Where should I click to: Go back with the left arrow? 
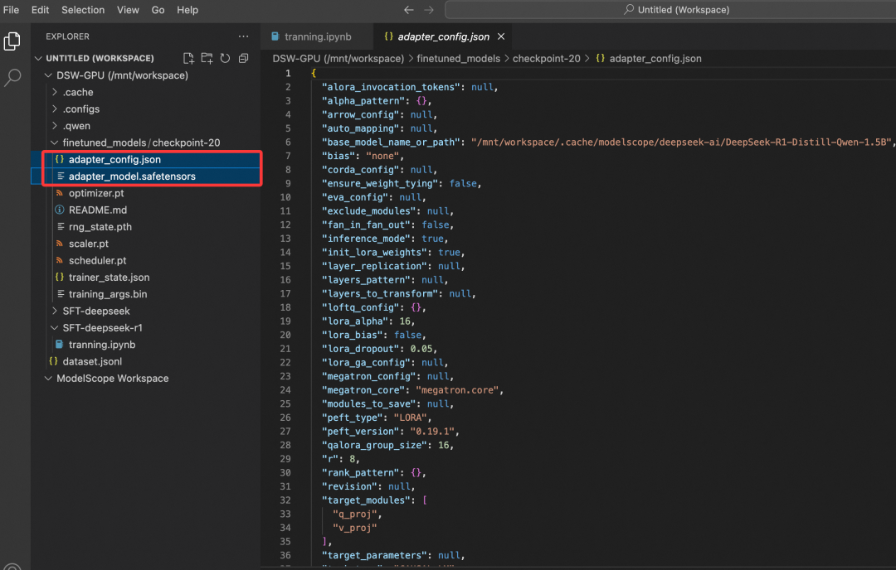point(408,10)
